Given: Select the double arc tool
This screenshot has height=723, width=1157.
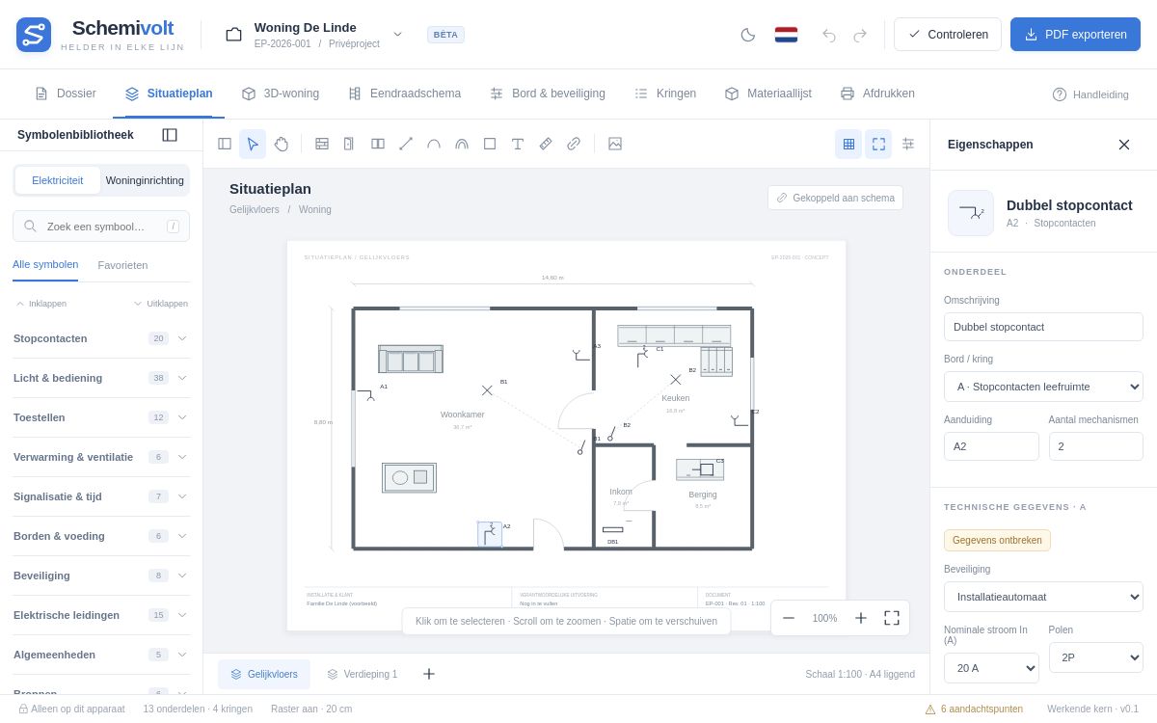Looking at the screenshot, I should click(x=462, y=144).
